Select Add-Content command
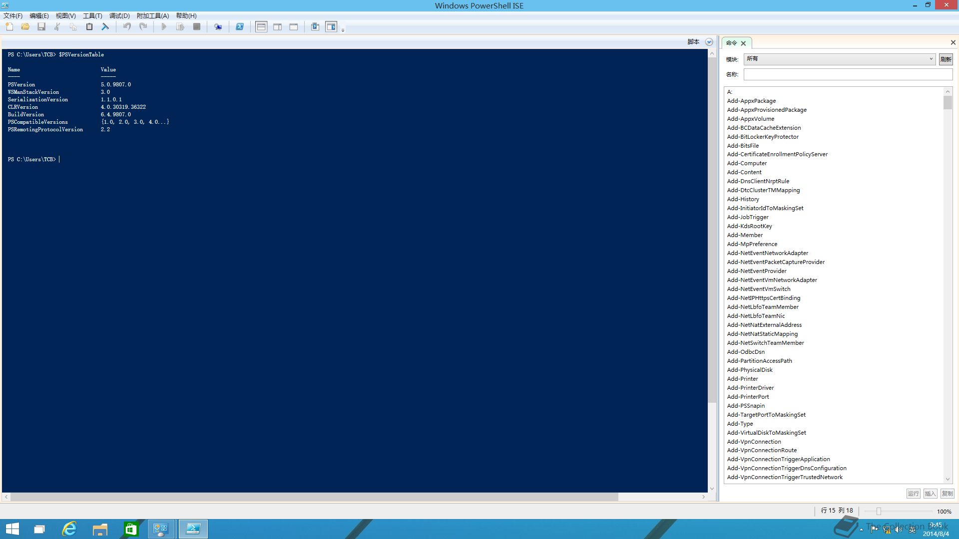959x539 pixels. click(x=744, y=172)
